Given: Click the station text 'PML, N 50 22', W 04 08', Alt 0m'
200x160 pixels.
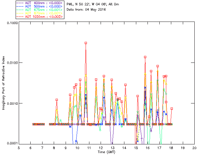Looking at the screenshot, I should coord(93,4).
